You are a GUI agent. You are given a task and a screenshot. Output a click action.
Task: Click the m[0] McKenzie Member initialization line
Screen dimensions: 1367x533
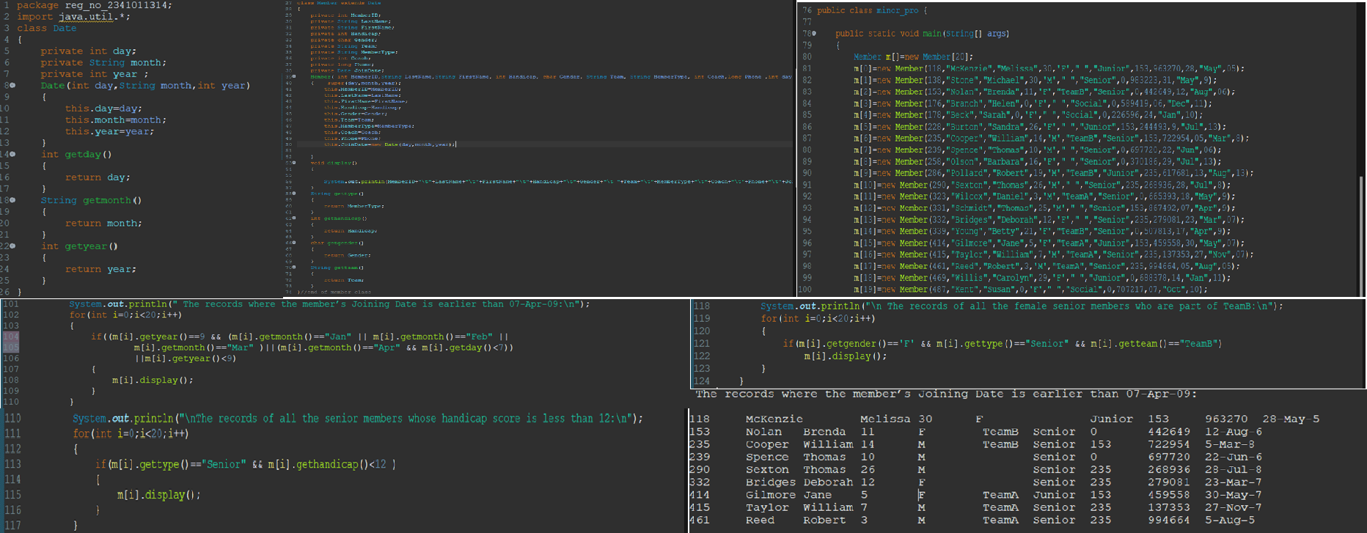coord(1049,69)
